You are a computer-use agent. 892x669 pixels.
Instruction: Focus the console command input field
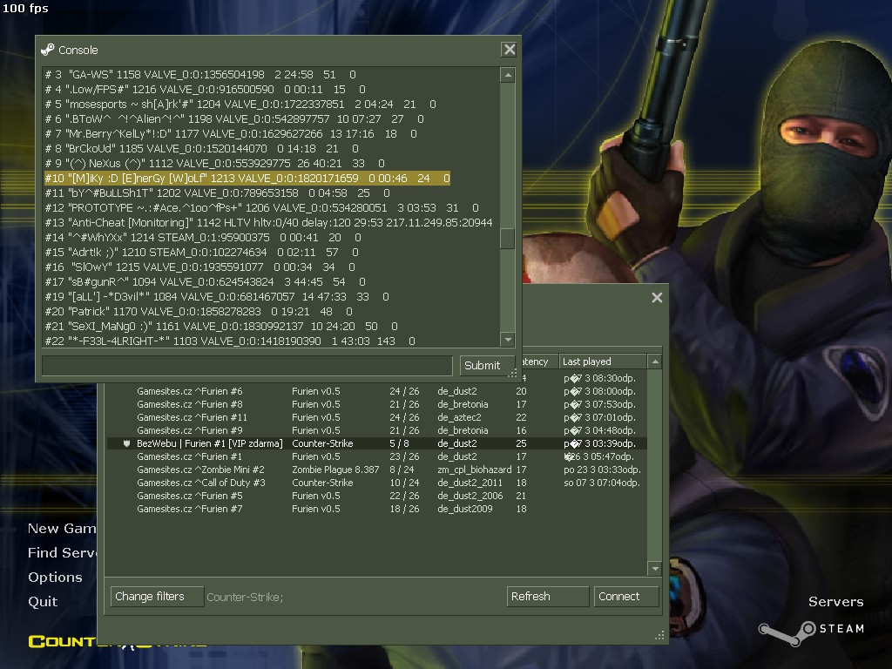pos(247,365)
